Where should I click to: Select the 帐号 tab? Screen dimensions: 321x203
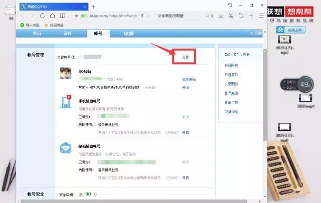(98, 34)
